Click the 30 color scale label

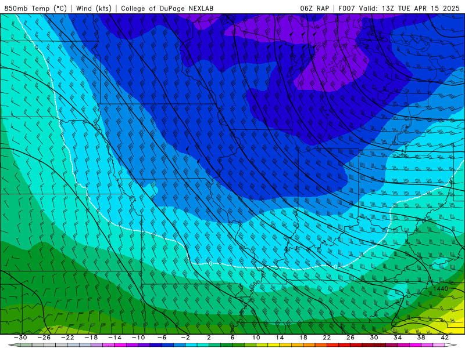click(374, 338)
